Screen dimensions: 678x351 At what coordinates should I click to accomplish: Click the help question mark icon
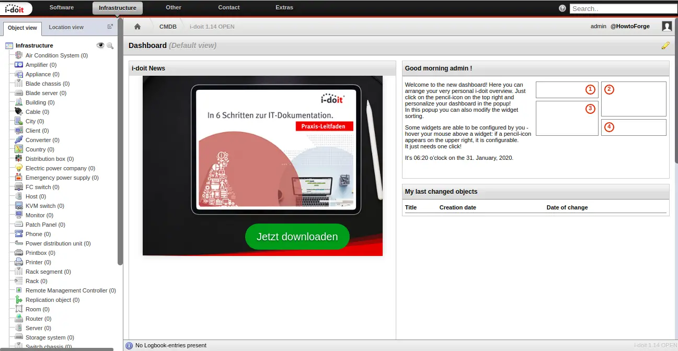coord(562,8)
